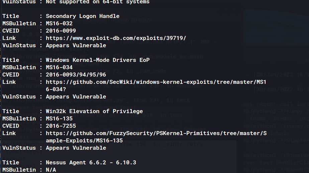Click CVE ID 2016-0093/94/95/96
This screenshot has height=173, width=309.
tap(76, 75)
